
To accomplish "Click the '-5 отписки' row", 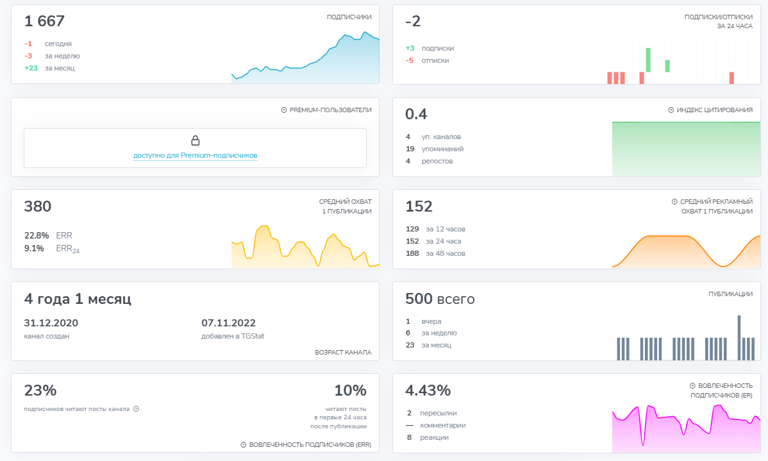I will 427,60.
